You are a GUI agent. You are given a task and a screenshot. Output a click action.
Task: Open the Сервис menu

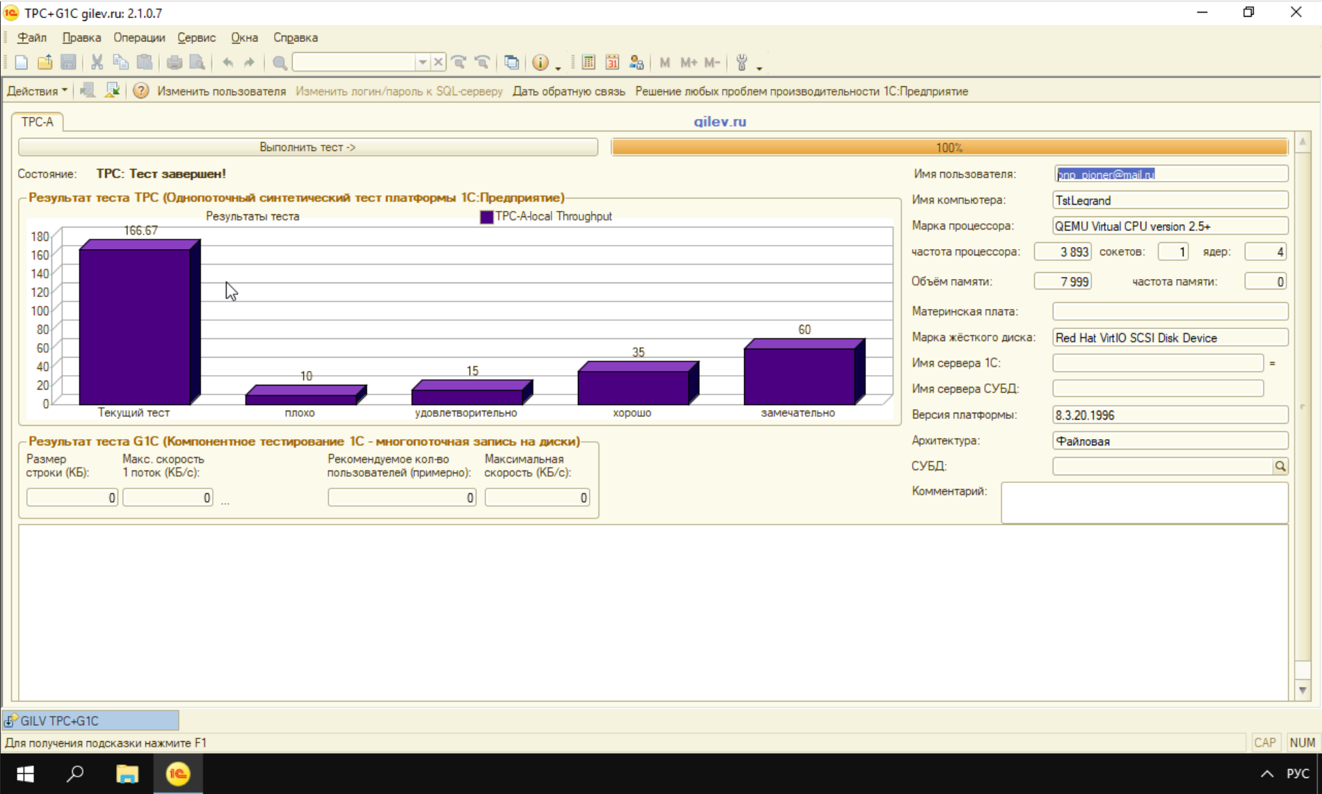pos(196,38)
